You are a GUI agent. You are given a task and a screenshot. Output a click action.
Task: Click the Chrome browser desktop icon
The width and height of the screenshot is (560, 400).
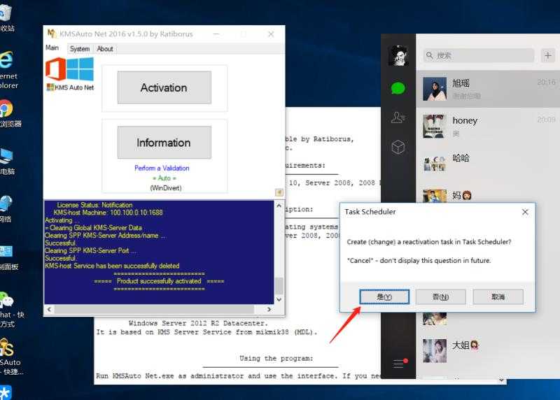[8, 113]
